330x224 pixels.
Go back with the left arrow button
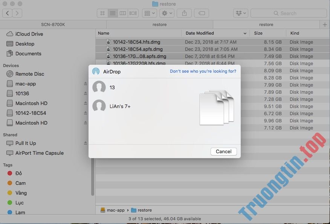8,13
